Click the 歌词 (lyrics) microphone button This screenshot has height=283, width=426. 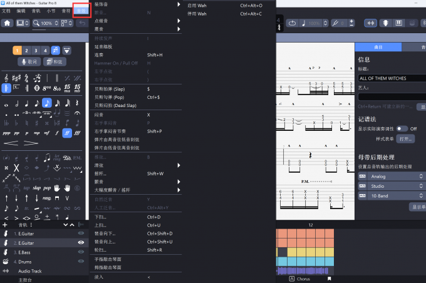[x=29, y=61]
